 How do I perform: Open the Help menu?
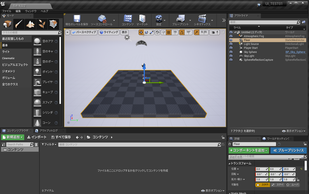(x=44, y=11)
